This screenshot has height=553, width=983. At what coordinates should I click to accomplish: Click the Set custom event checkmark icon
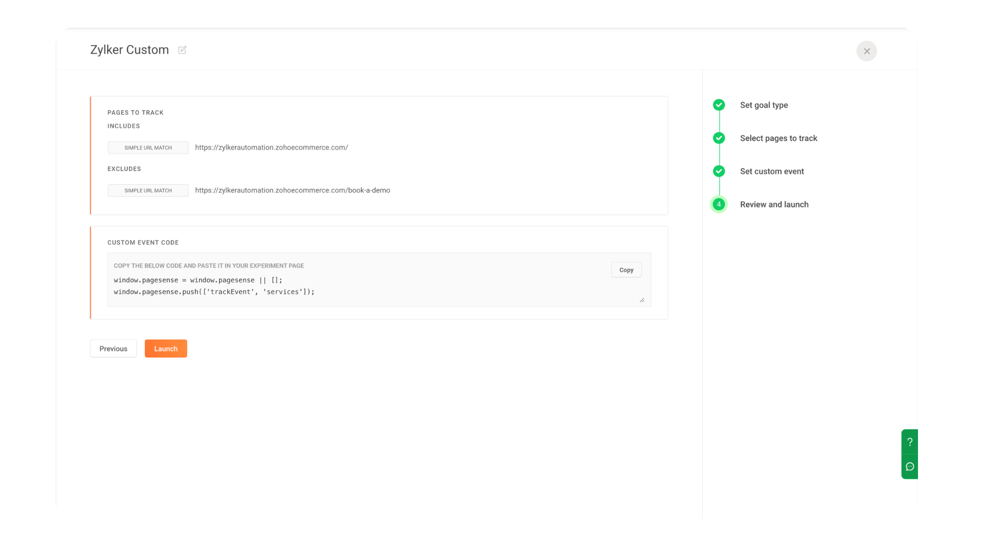[719, 171]
